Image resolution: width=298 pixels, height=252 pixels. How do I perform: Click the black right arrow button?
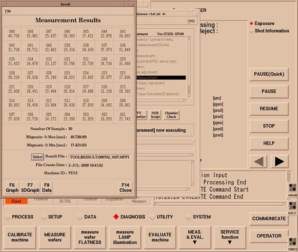[279, 161]
